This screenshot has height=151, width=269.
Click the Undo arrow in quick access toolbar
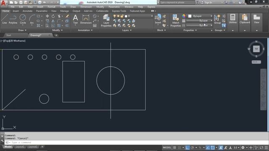coord(45,3)
